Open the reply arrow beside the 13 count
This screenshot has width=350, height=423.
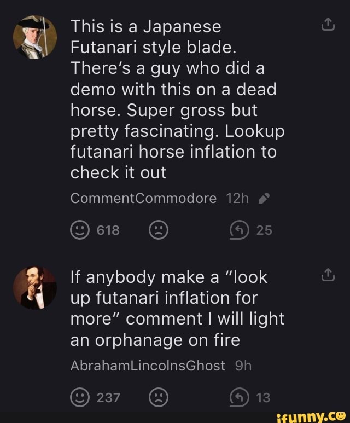243,398
